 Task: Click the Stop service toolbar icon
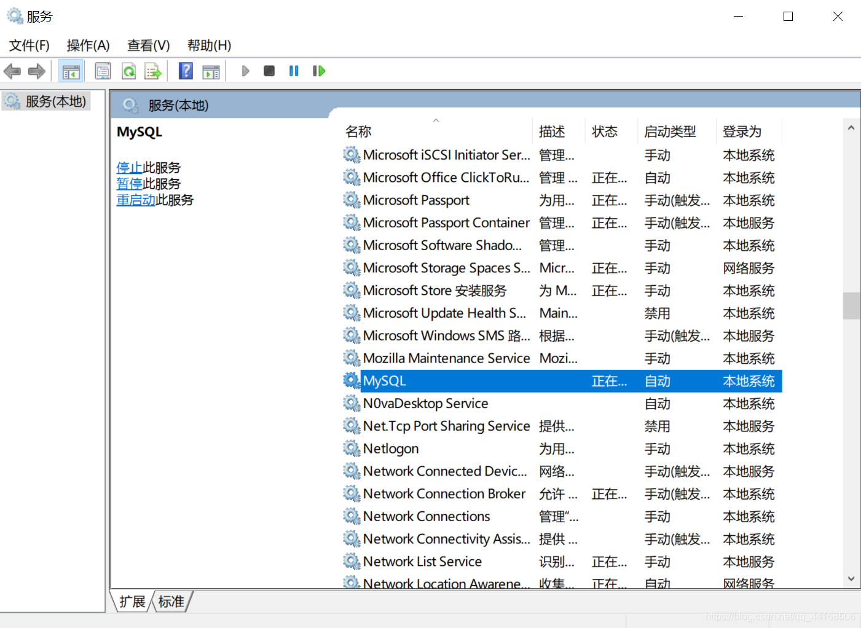pyautogui.click(x=269, y=71)
